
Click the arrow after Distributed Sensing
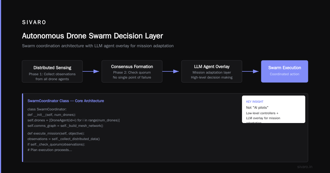coord(91,71)
